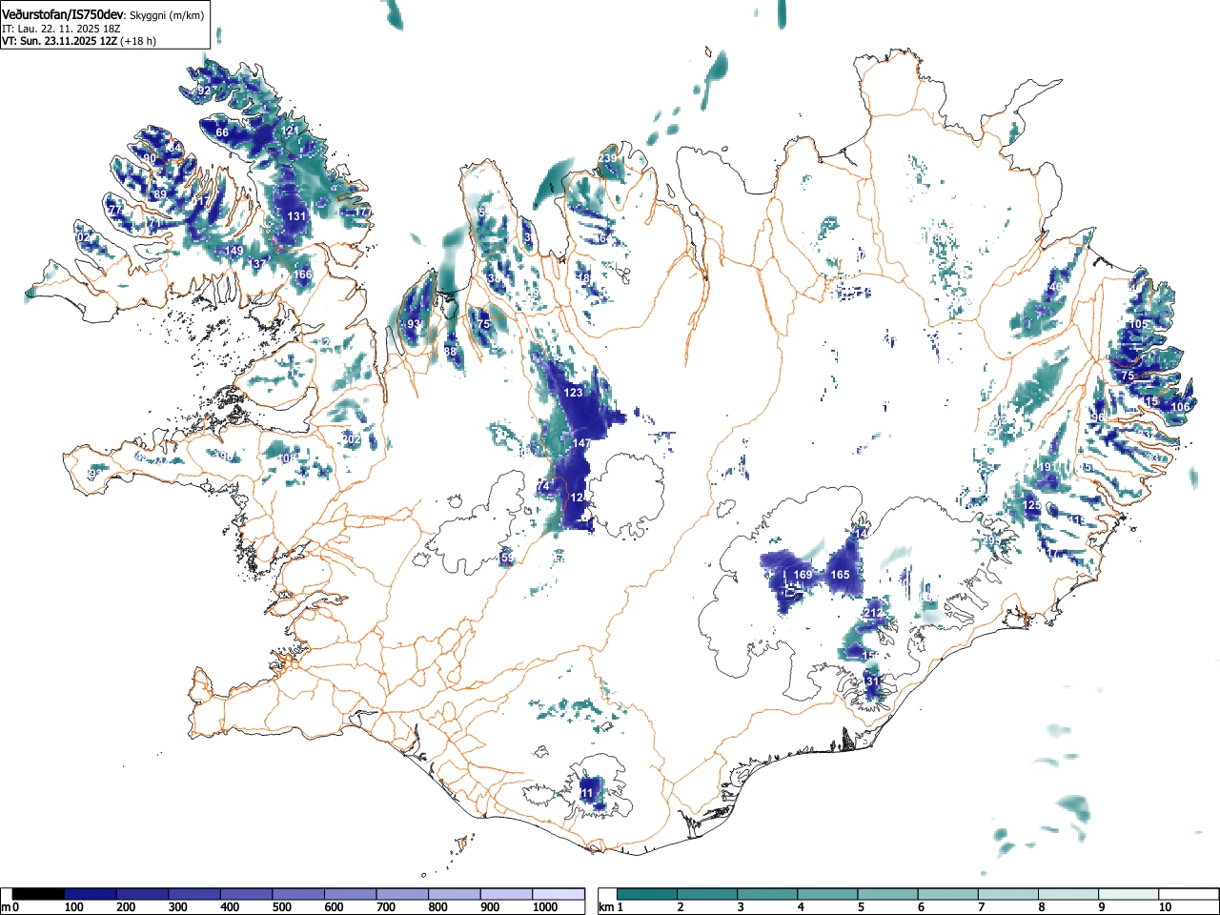Pick the swatch between 500 and 600 m
1220x915 pixels.
[x=298, y=894]
